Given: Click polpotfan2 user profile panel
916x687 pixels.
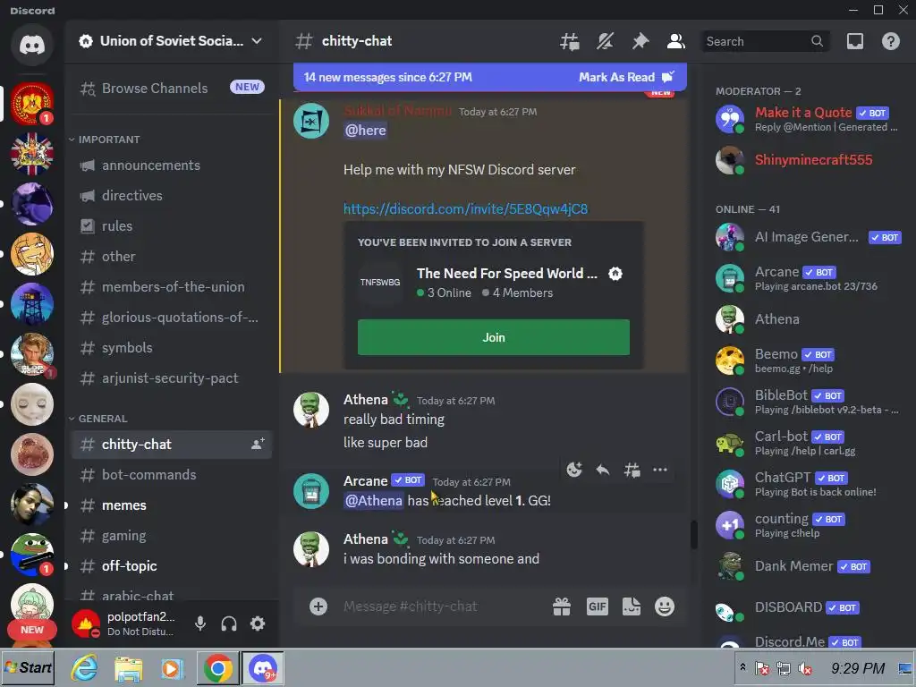Looking at the screenshot, I should tap(124, 623).
